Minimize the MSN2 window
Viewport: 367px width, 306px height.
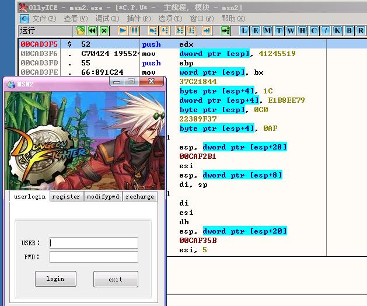click(x=117, y=82)
